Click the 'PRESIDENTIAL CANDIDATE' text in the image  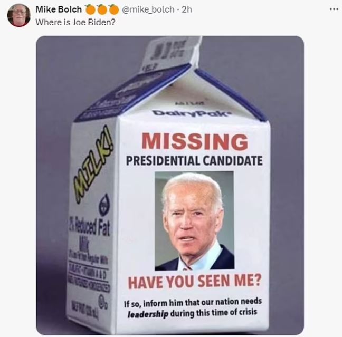click(x=194, y=161)
